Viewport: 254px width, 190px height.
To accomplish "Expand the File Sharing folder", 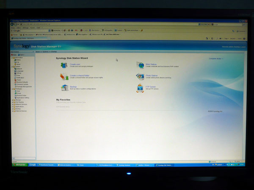I will [13, 102].
